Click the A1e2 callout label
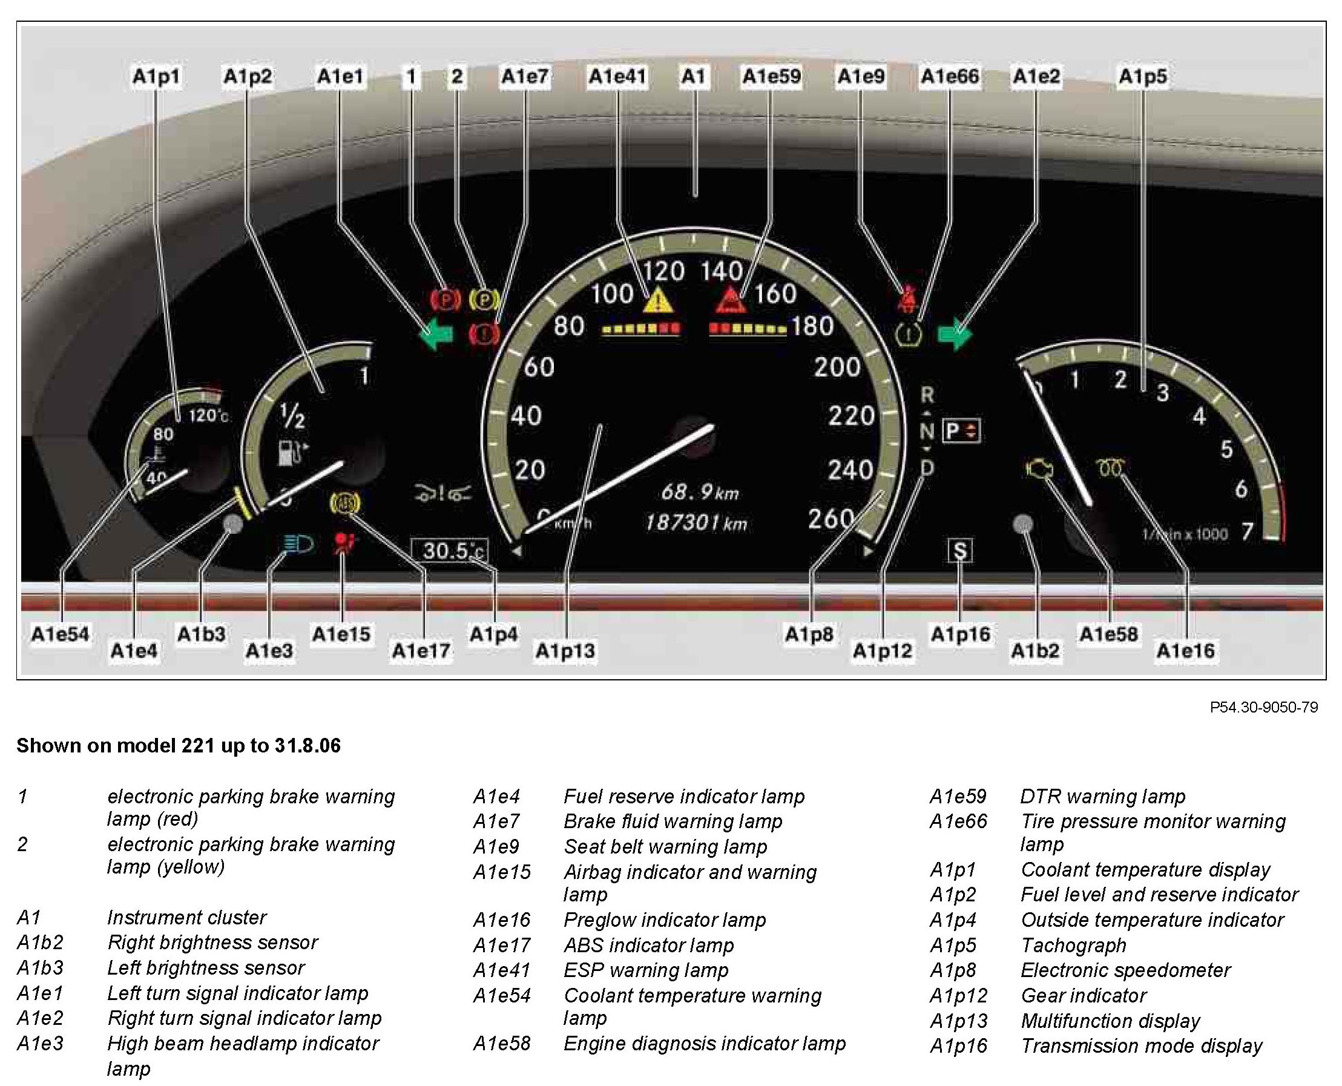Image resolution: width=1342 pixels, height=1086 pixels. 1037,77
